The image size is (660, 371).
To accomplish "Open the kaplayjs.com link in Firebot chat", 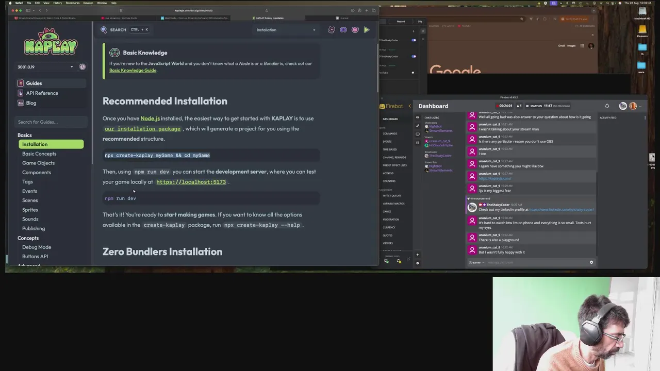I will tap(494, 179).
